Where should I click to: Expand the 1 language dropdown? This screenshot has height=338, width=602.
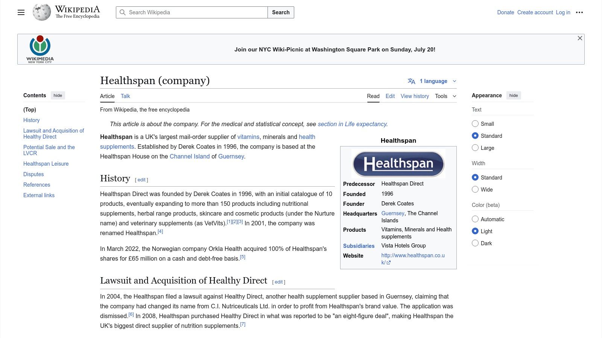tap(433, 81)
